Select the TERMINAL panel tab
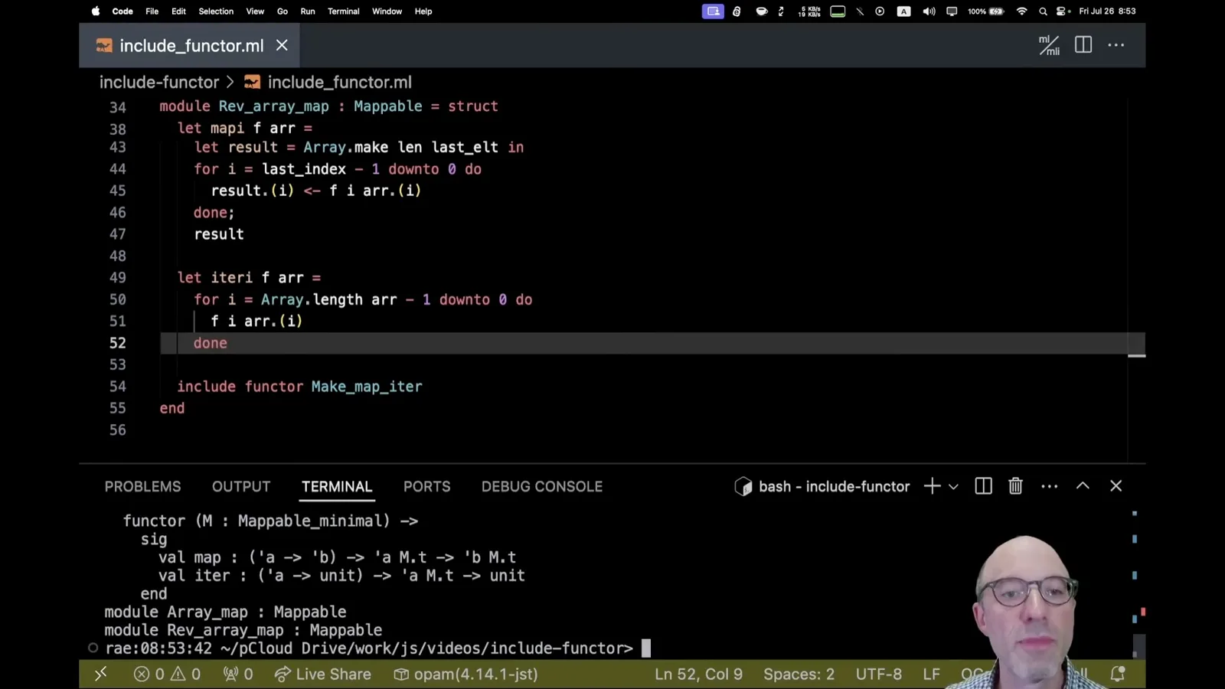Screen dimensions: 1225x689 (x=337, y=486)
